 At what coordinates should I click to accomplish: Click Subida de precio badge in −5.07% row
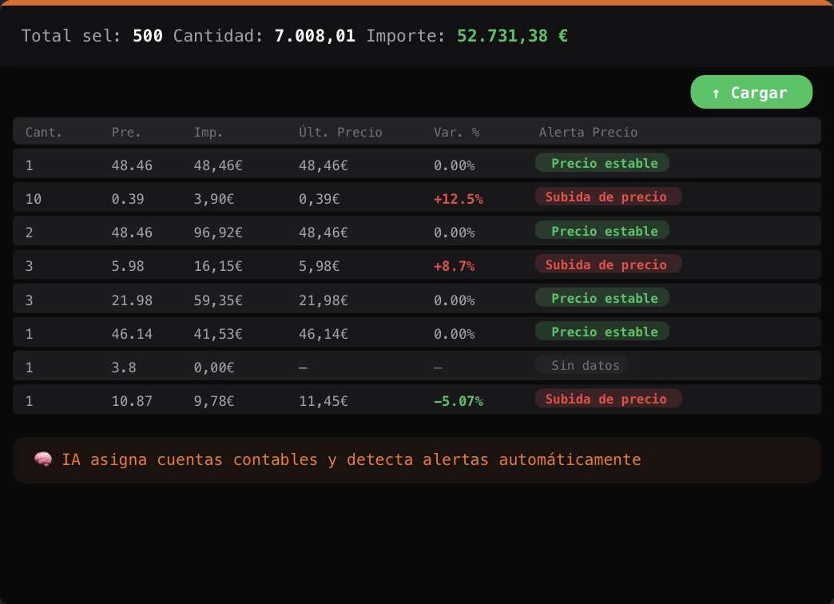coord(609,399)
